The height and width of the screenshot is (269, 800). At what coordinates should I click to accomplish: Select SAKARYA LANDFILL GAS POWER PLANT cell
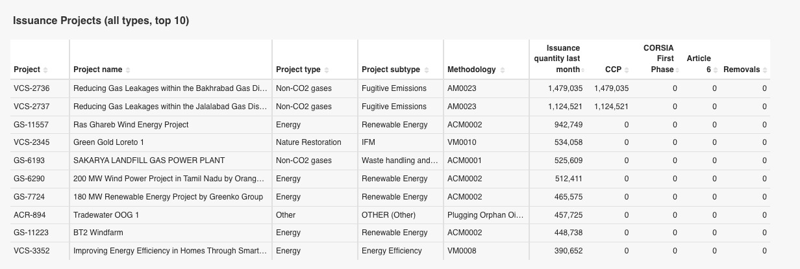[x=149, y=160]
